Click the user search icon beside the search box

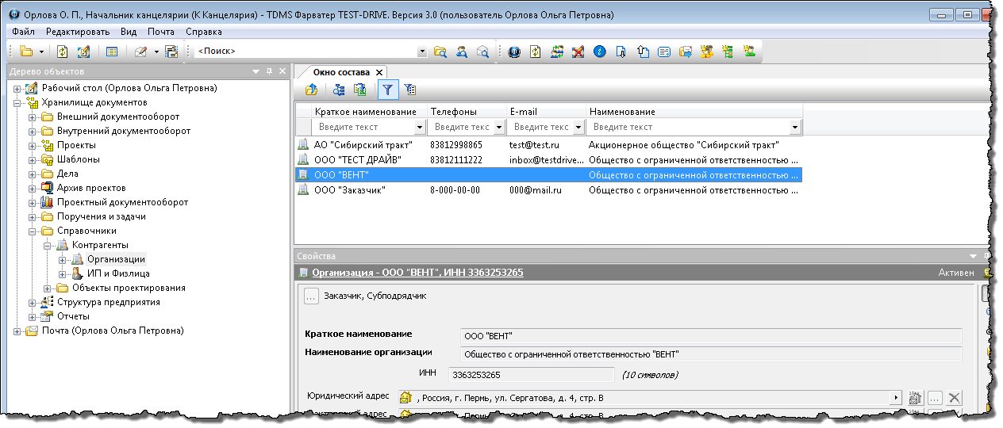coord(461,52)
